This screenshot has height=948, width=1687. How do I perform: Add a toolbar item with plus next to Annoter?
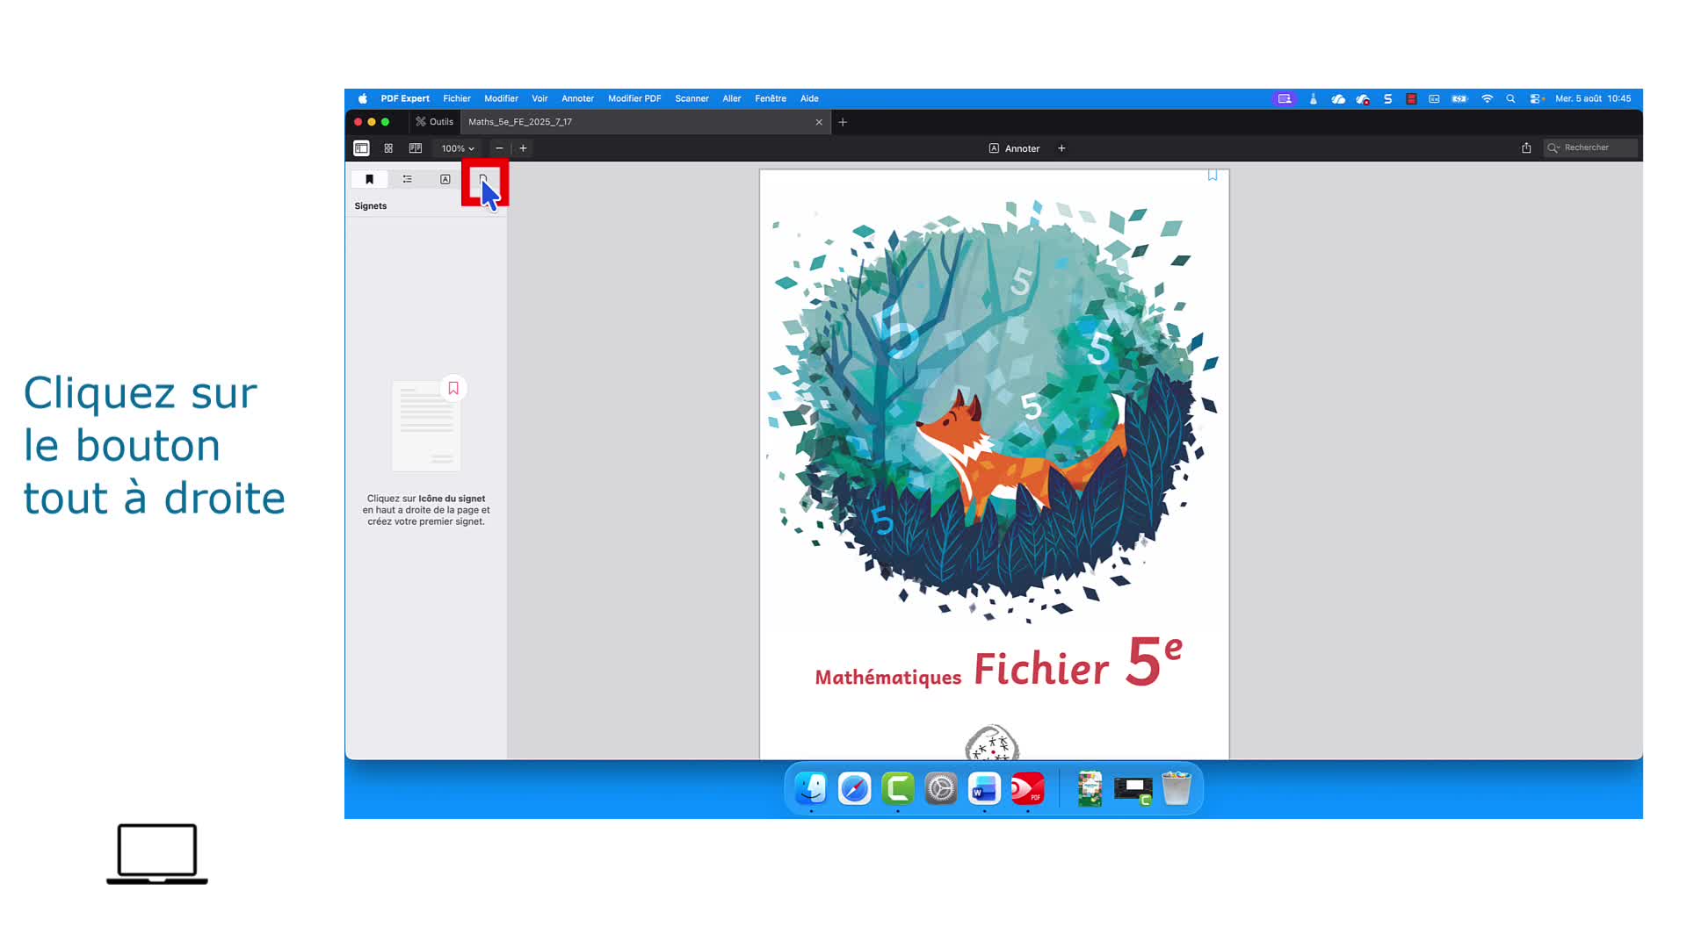click(x=1061, y=148)
